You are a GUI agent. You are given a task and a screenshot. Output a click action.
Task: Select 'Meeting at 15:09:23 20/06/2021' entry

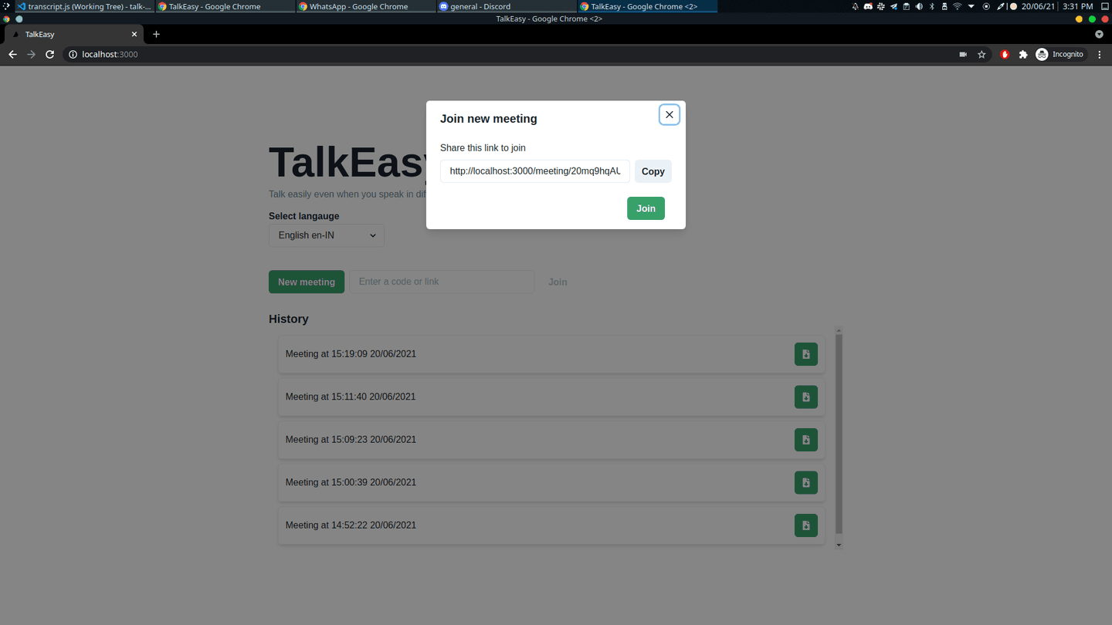coord(551,440)
